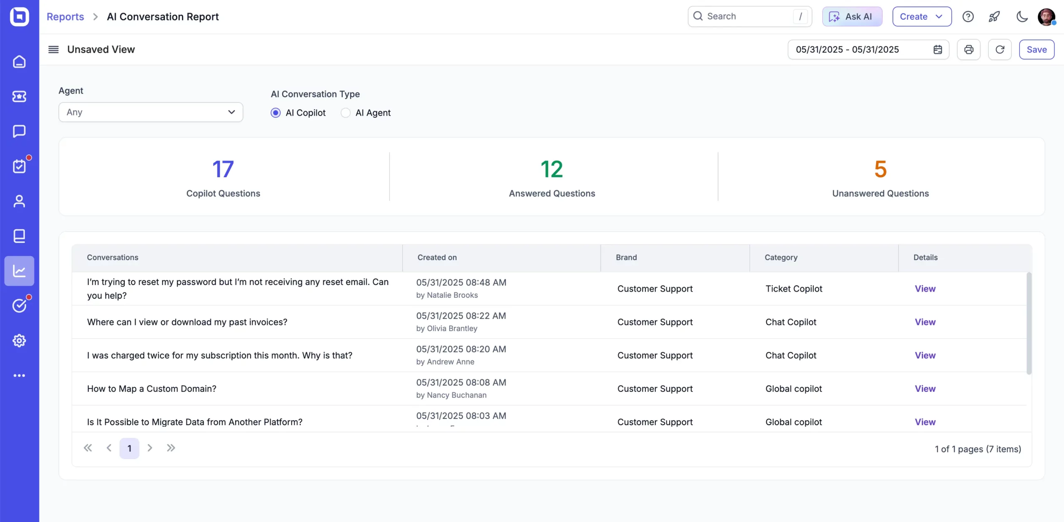Click the '1 of 1 pages (7 items)' text
1064x522 pixels.
point(978,449)
